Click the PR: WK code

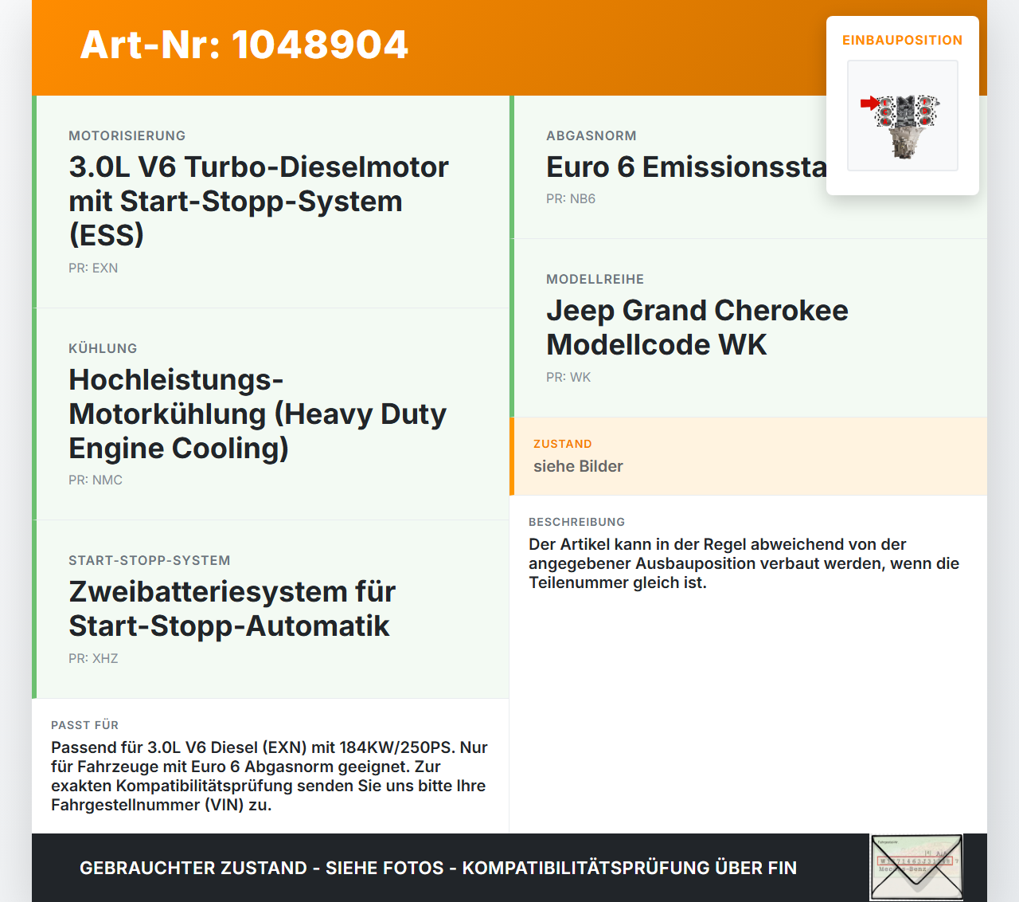point(568,377)
